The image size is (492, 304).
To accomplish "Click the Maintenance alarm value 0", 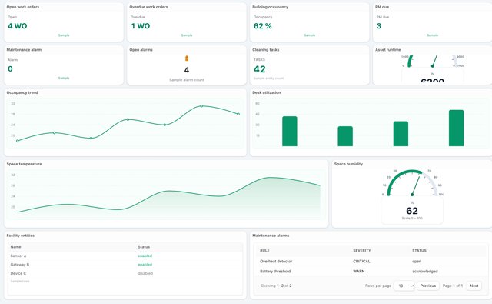I will [10, 68].
